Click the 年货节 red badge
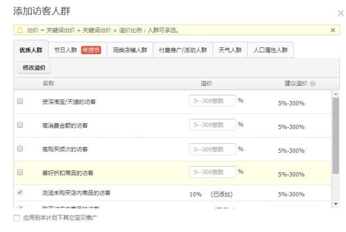Viewport: 346px width, 232px height. pyautogui.click(x=91, y=50)
